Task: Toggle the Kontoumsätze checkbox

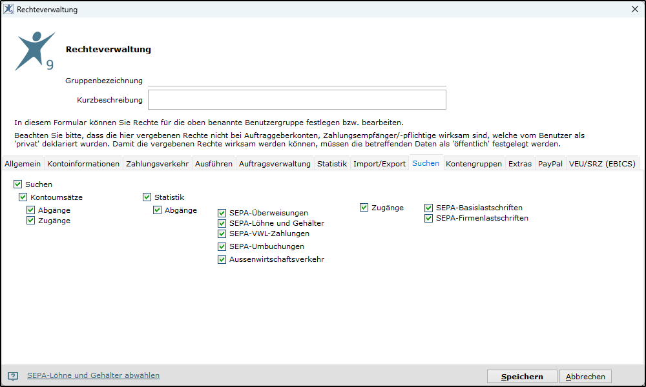Action: pyautogui.click(x=23, y=197)
